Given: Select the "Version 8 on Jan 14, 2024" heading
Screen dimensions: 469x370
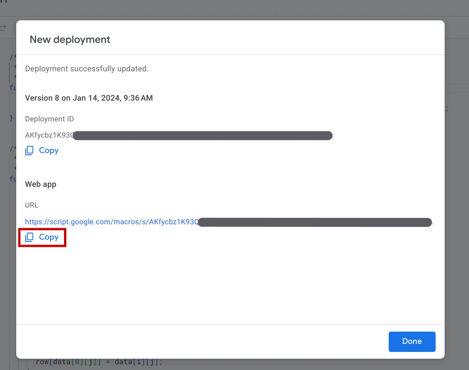Looking at the screenshot, I should tap(89, 98).
